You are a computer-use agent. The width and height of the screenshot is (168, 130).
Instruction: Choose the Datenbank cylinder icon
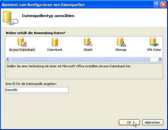(55, 42)
